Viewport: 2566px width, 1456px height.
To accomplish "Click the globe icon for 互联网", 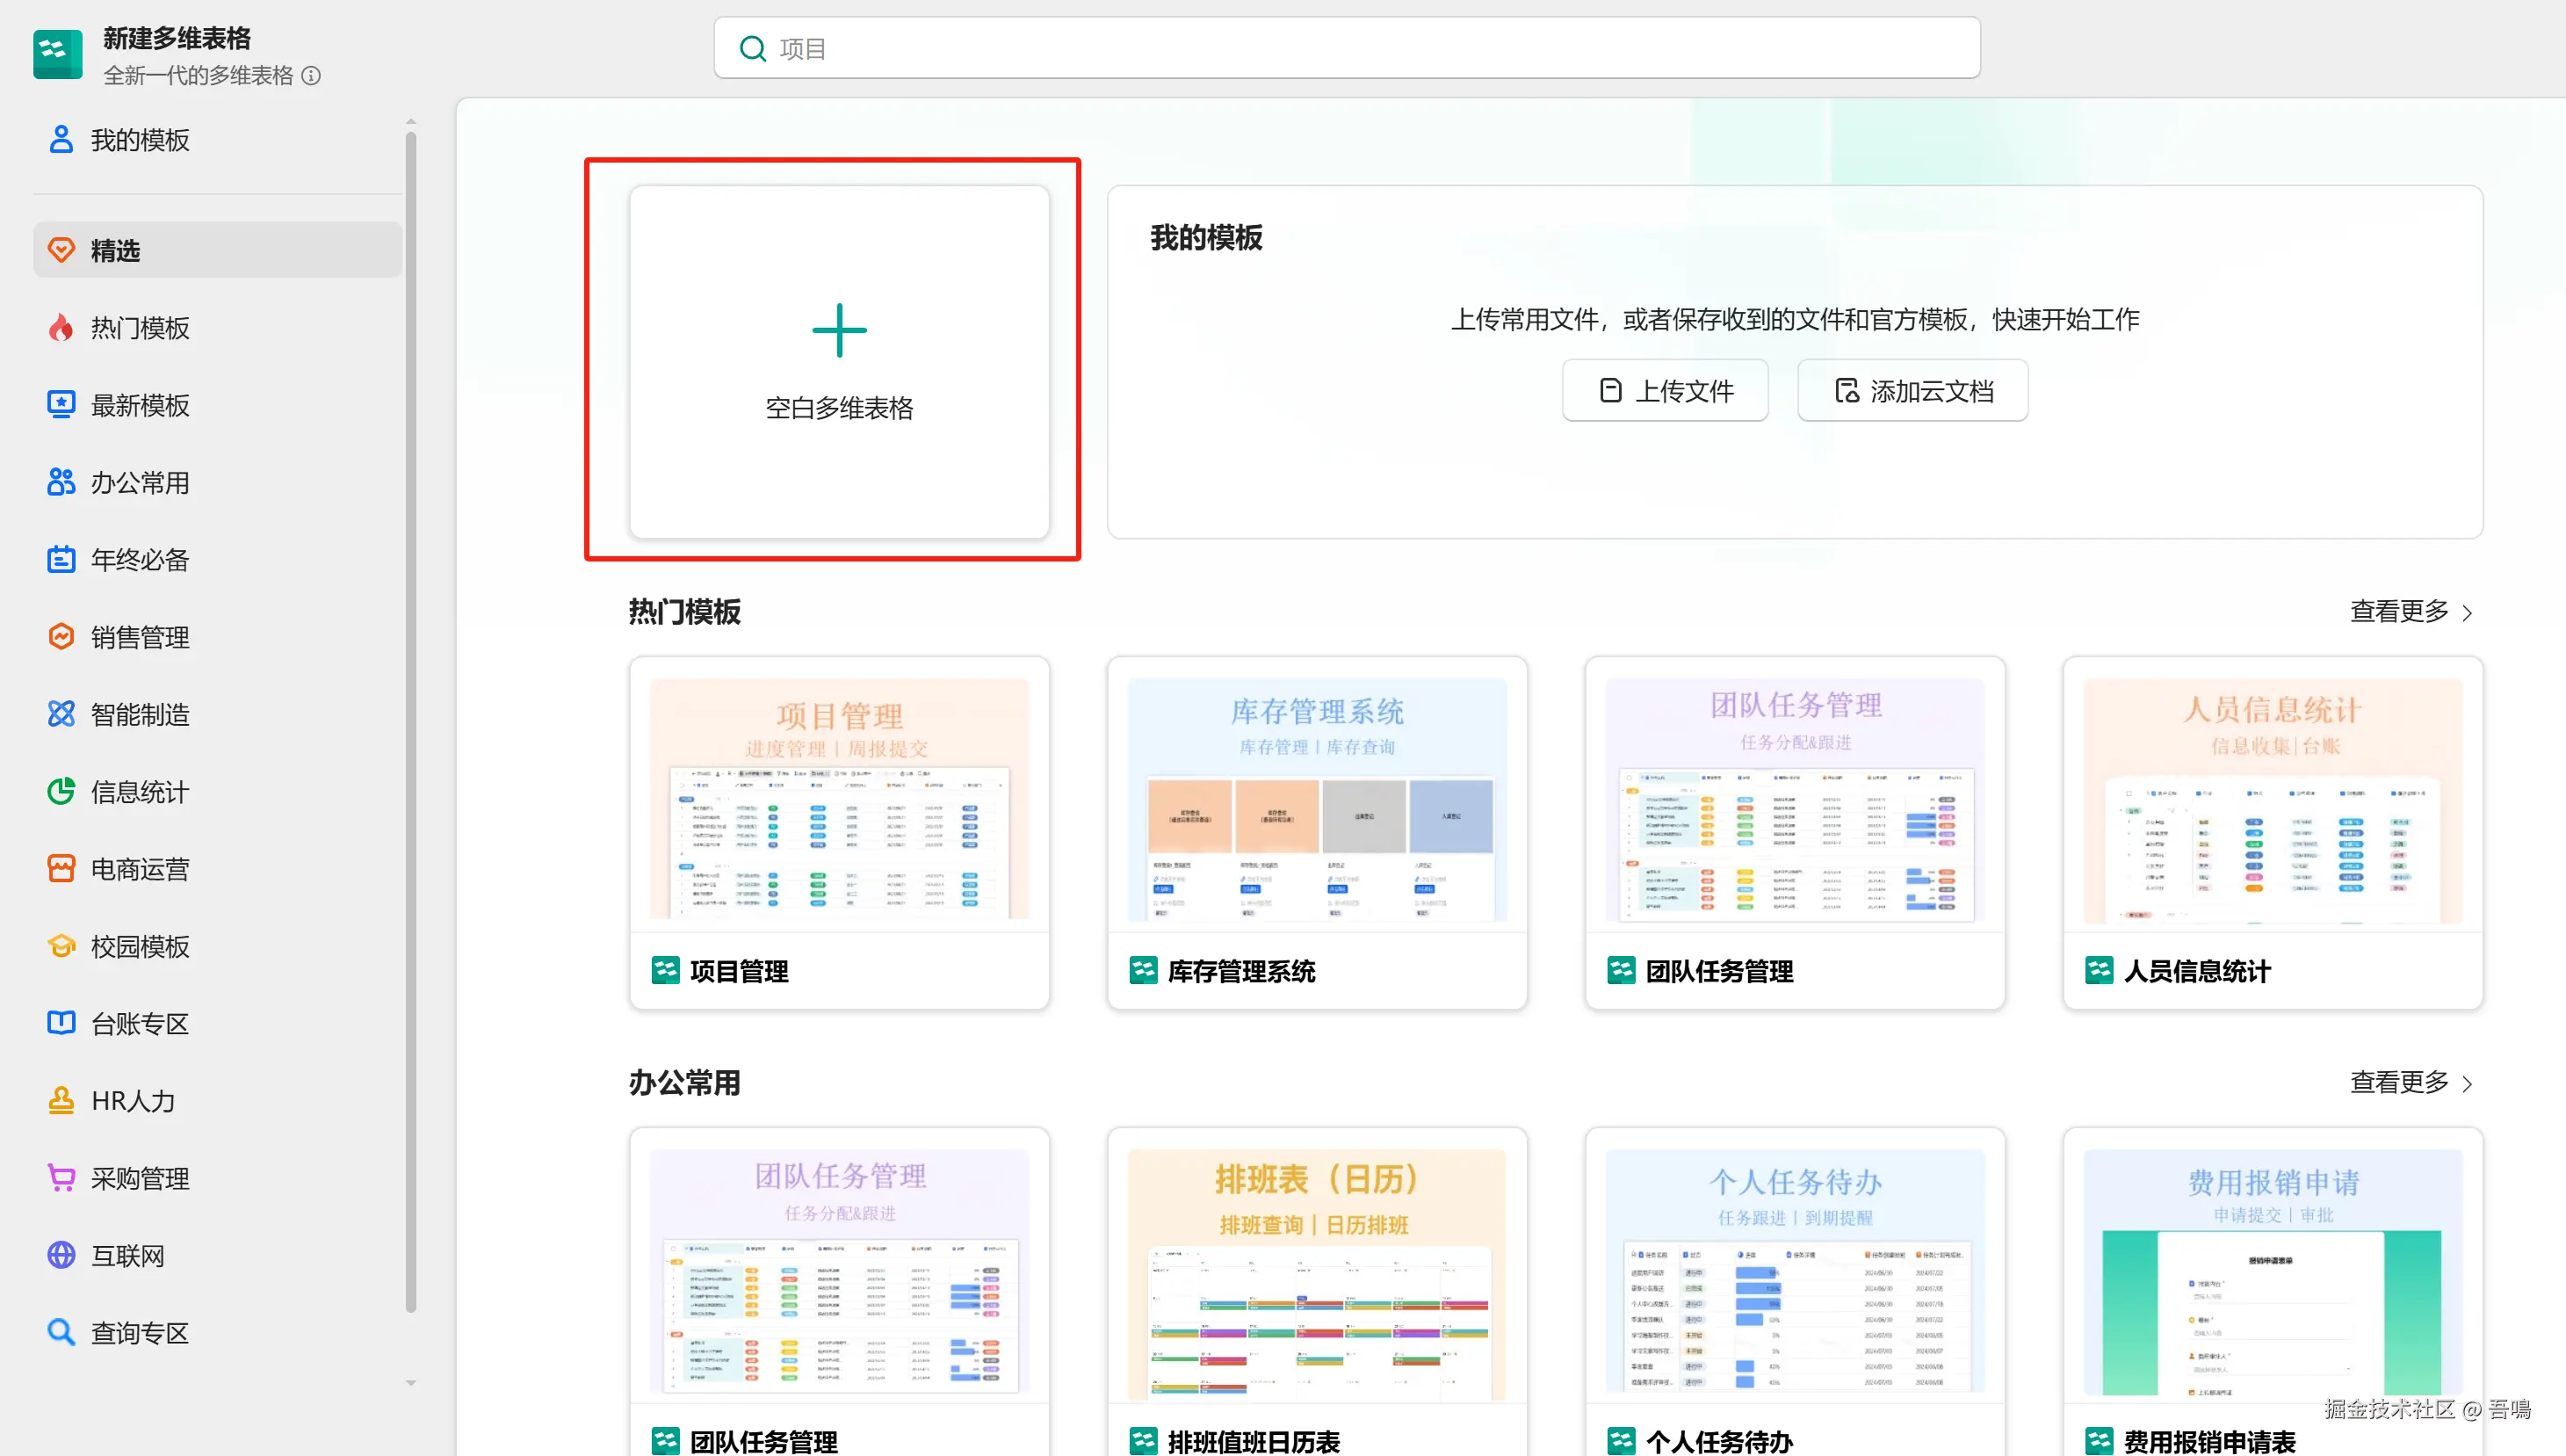I will (x=61, y=1255).
